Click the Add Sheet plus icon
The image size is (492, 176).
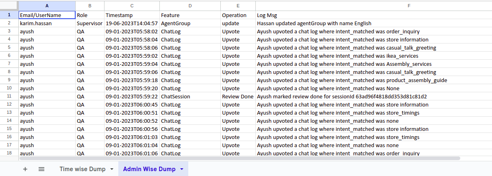25,169
